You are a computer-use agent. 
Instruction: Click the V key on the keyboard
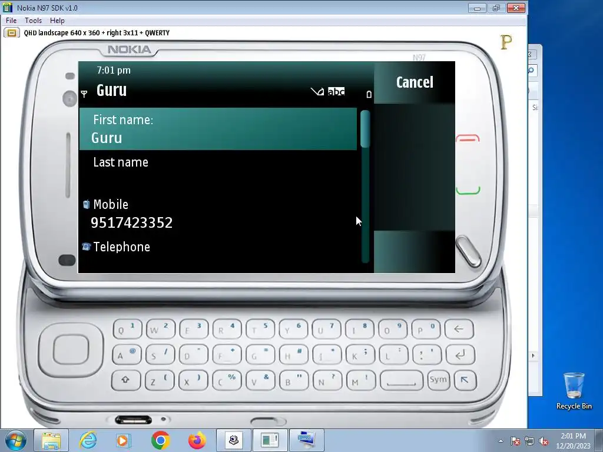(x=260, y=381)
